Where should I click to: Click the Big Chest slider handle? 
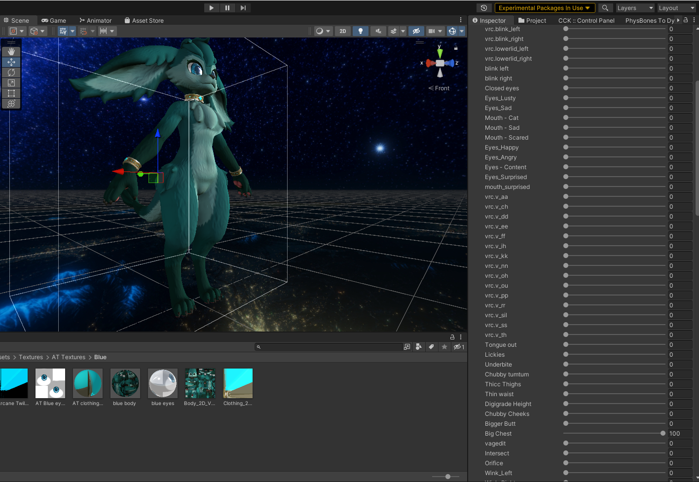click(663, 433)
